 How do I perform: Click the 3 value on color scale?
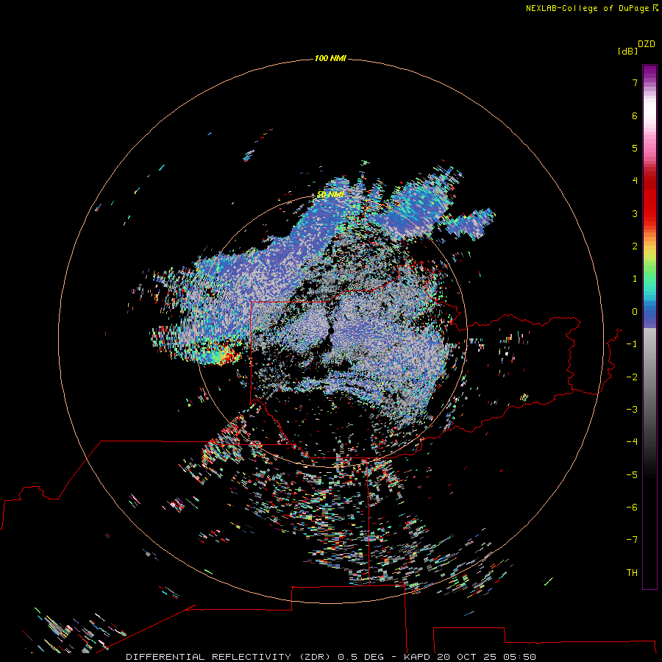[x=635, y=213]
